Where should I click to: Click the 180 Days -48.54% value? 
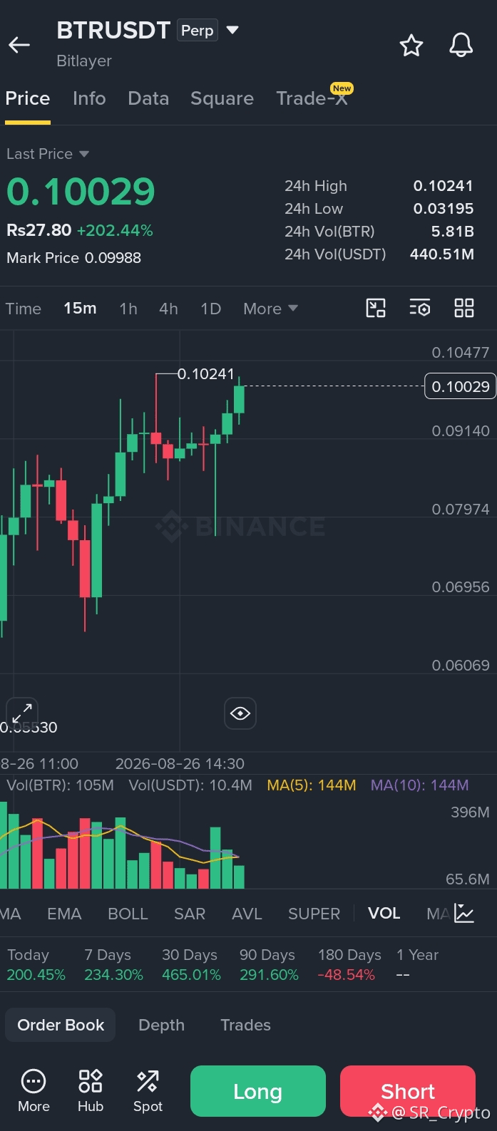347,975
